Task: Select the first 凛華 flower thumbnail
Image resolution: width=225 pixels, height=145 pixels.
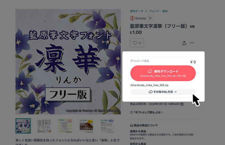Action: (x=23, y=126)
